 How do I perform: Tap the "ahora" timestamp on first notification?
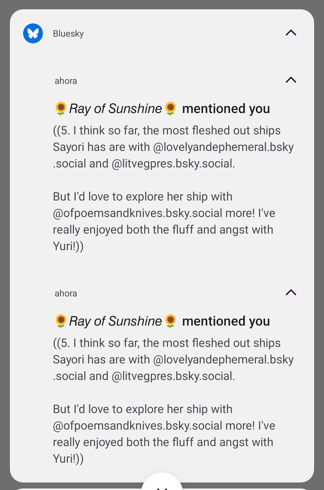(66, 81)
